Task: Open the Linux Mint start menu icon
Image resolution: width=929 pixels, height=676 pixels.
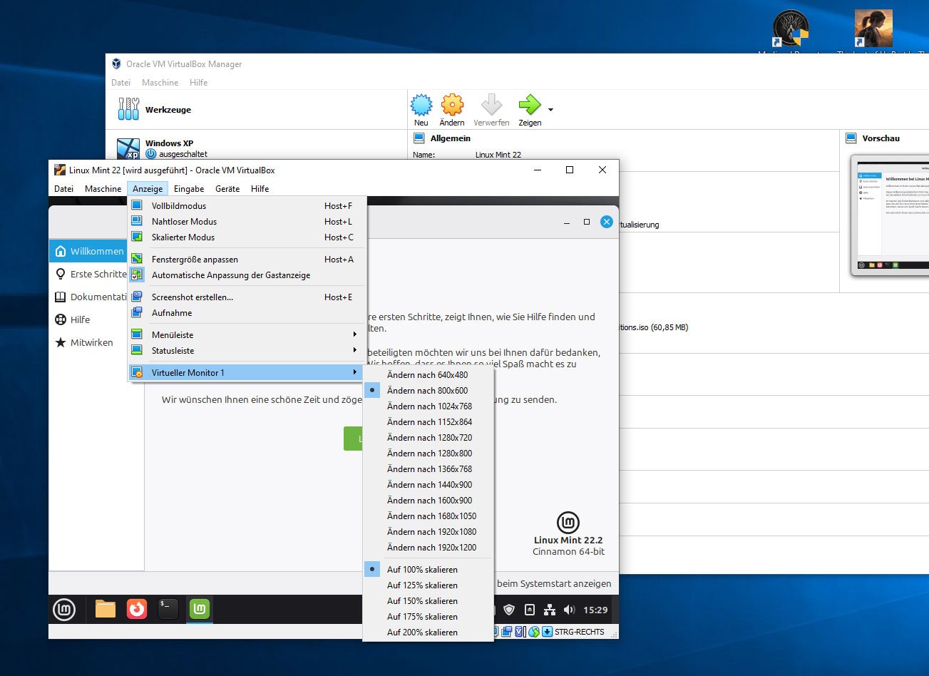Action: [x=64, y=609]
